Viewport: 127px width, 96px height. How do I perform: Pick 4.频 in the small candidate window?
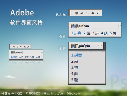(32, 57)
